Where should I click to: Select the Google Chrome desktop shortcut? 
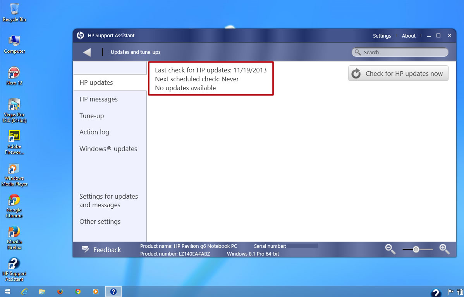point(14,206)
